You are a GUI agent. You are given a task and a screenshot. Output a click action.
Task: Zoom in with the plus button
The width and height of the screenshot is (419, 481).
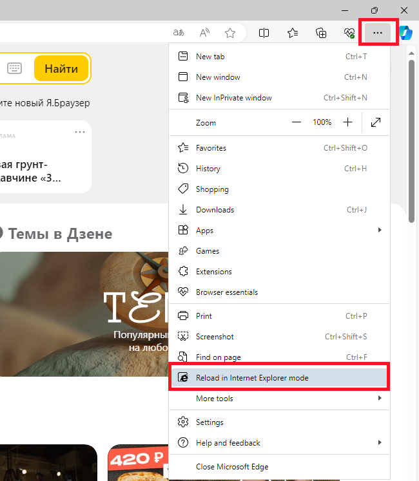(348, 122)
